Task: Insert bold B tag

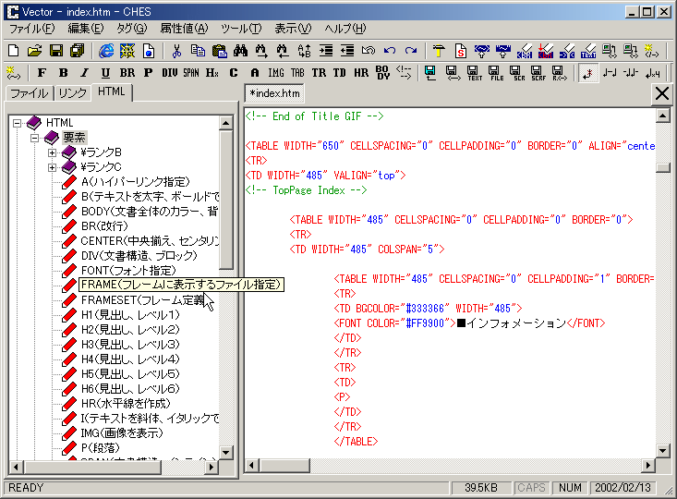Action: [x=63, y=73]
